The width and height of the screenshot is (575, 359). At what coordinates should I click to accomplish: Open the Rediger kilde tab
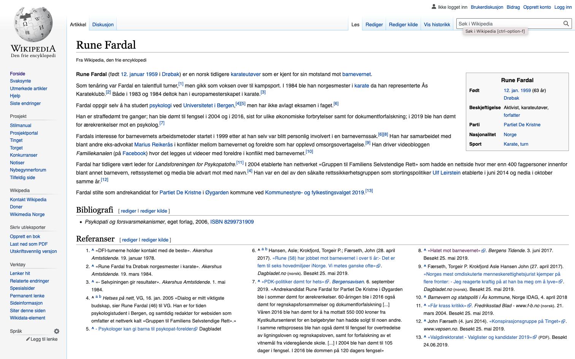tap(403, 24)
